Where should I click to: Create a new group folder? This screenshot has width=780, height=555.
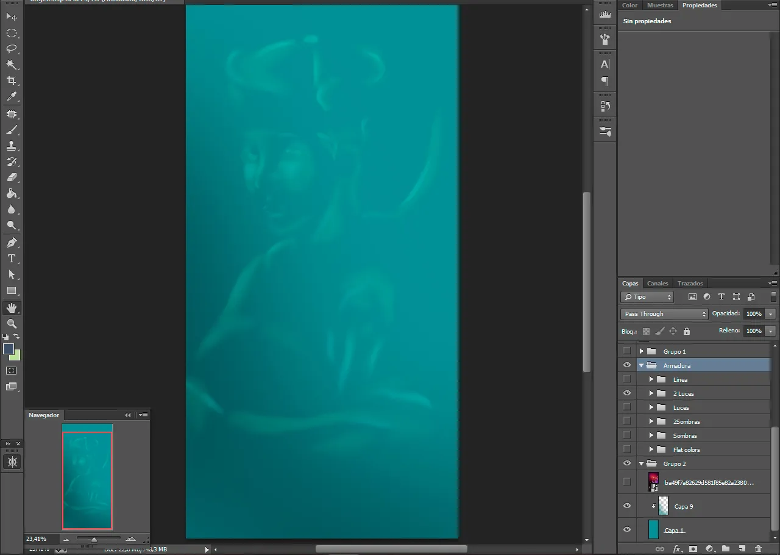point(725,549)
